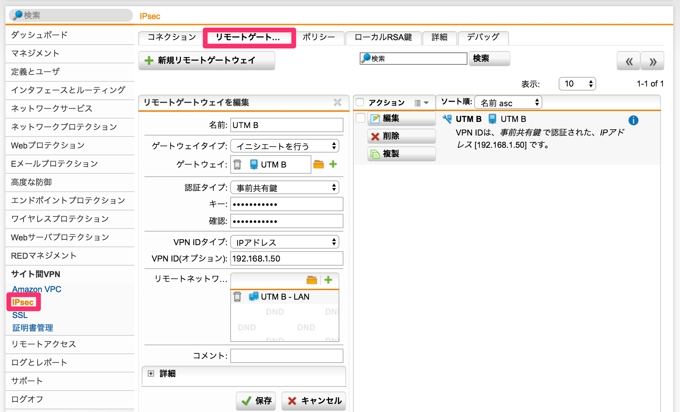This screenshot has height=412, width=680.
Task: Expand the 詳細 section in edit form
Action: pos(151,374)
